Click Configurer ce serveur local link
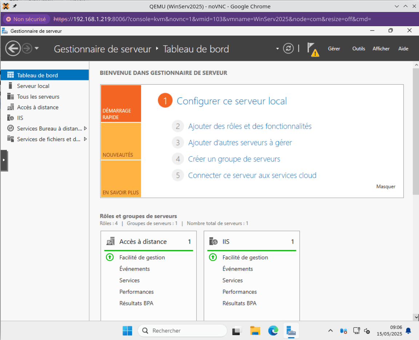419x340 pixels. pos(232,101)
